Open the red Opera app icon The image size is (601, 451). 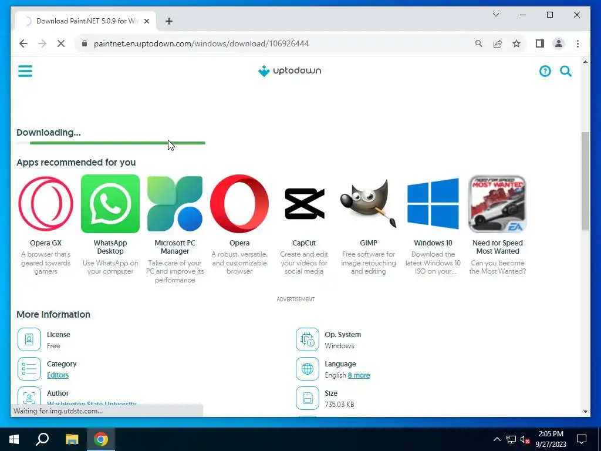pyautogui.click(x=239, y=204)
